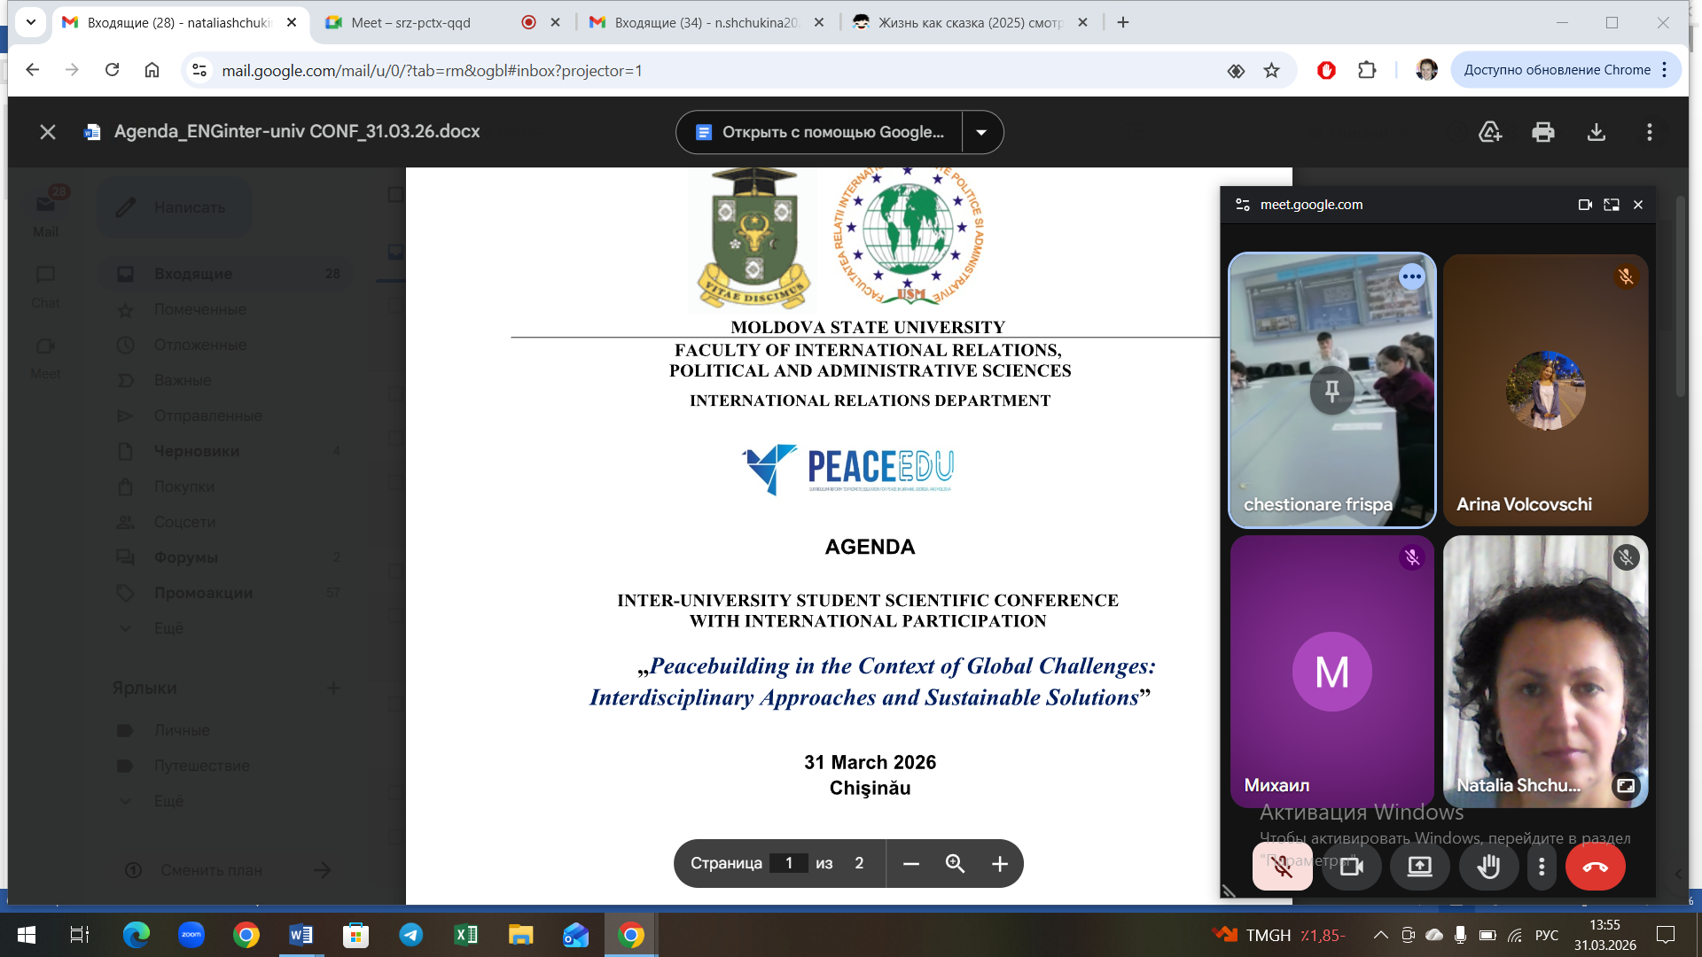Screen dimensions: 1702x957
Task: Expand the open-with dropdown arrow
Action: [981, 132]
